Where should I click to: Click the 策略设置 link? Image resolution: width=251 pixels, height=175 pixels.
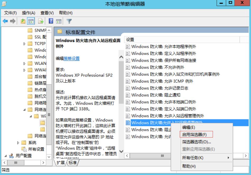pyautogui.click(x=72, y=58)
